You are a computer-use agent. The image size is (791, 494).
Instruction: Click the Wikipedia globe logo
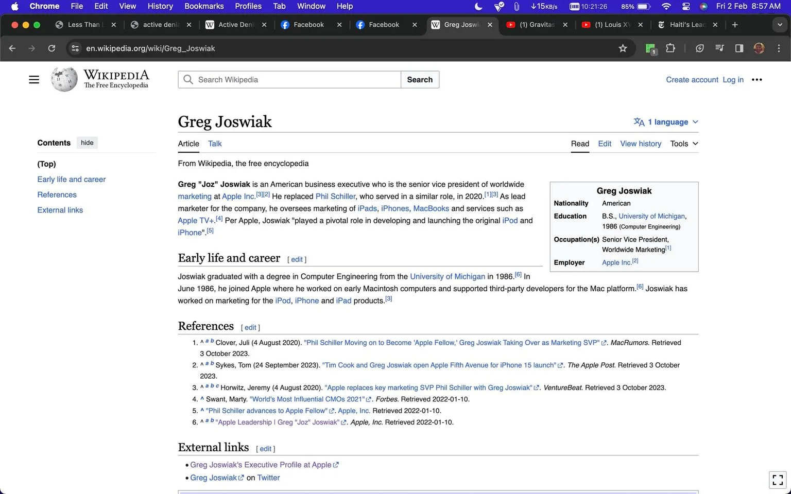[64, 79]
